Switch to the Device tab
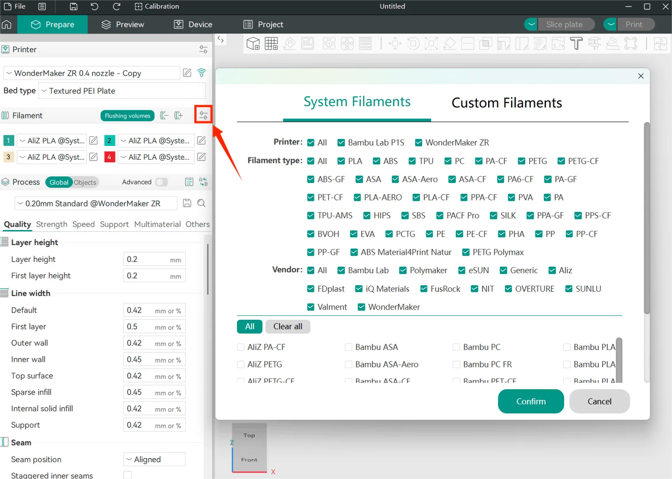672x479 pixels. point(193,24)
